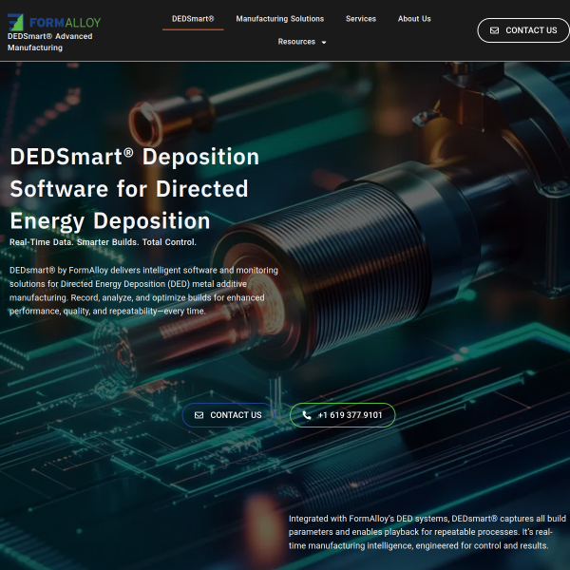This screenshot has height=570, width=570.
Task: Click the FormAlloy logo icon
Action: (x=15, y=22)
